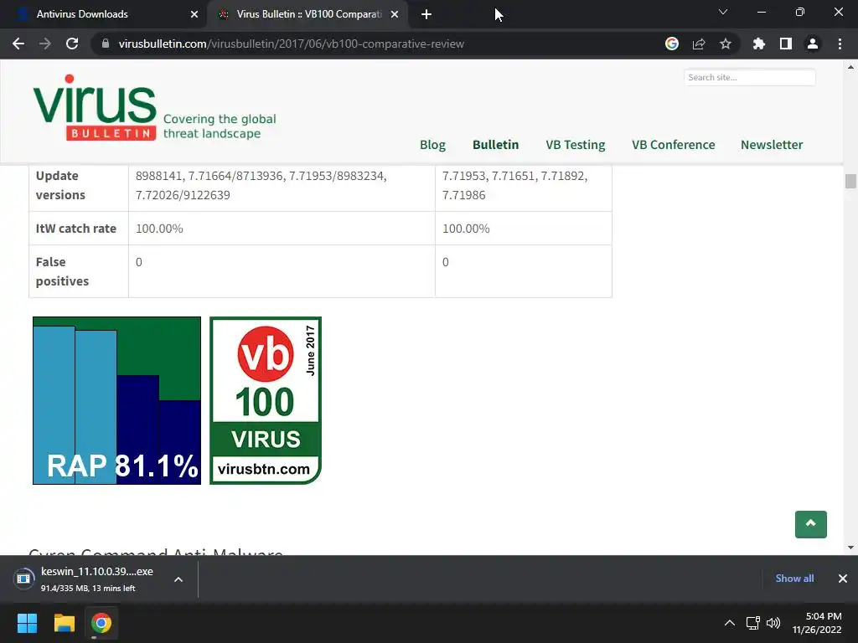Click the 7.71986 version text
Image resolution: width=858 pixels, height=643 pixels.
pos(463,195)
